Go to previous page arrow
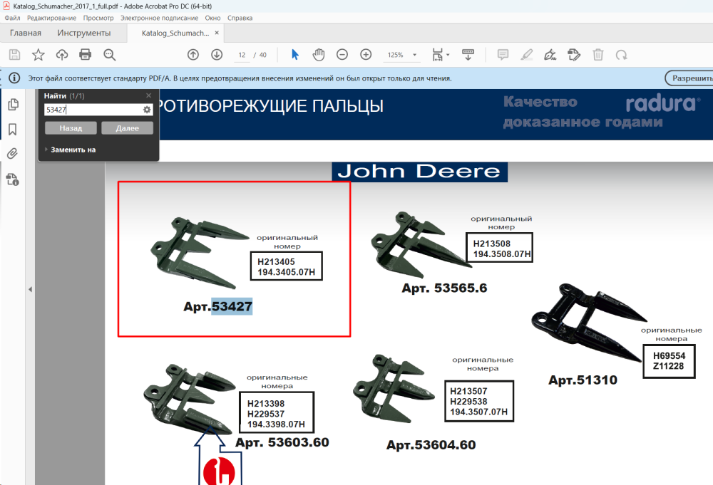This screenshot has width=713, height=485. click(x=193, y=55)
